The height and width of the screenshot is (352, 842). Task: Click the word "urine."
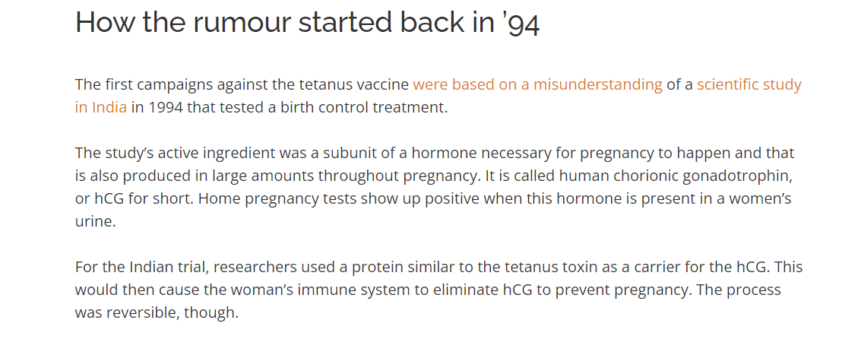pyautogui.click(x=96, y=221)
